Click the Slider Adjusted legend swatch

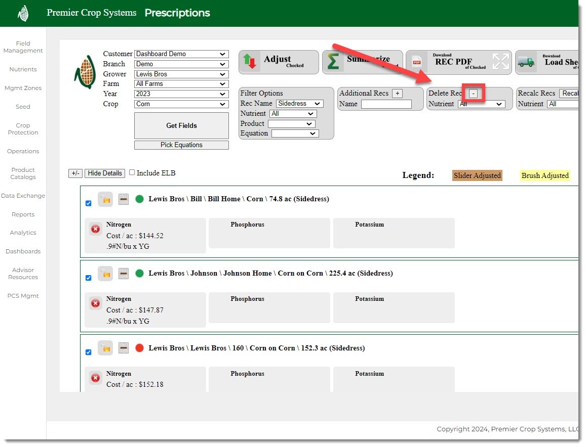[x=477, y=175]
